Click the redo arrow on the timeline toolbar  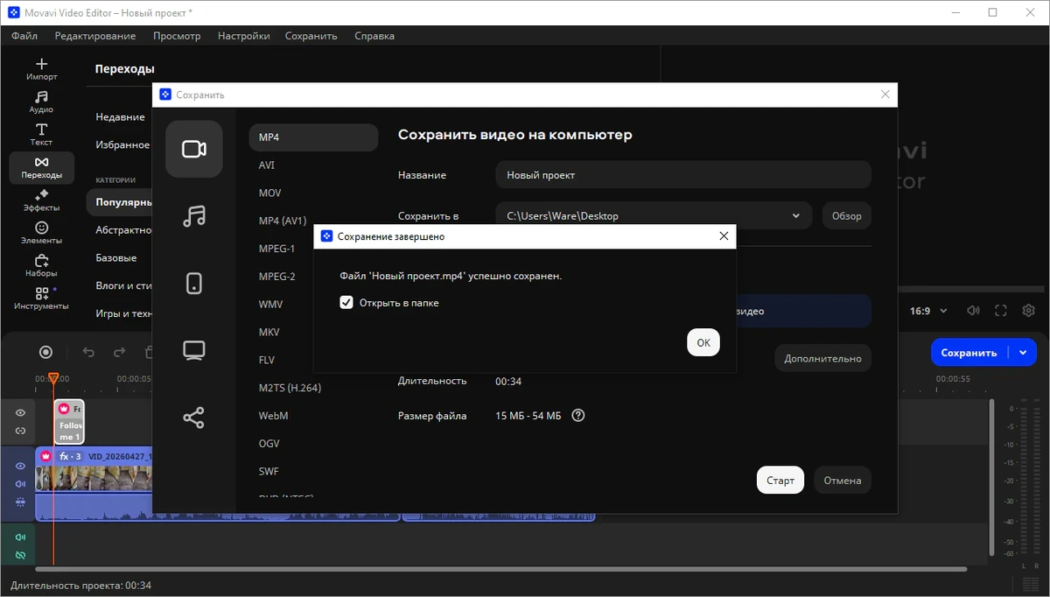(120, 352)
